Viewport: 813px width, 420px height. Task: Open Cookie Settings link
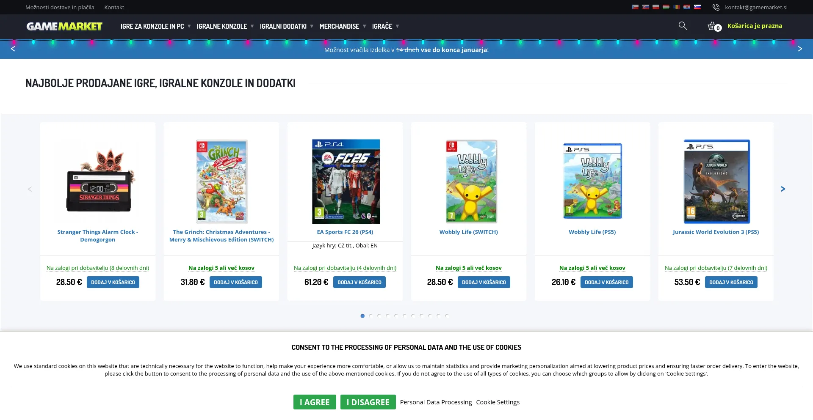tap(498, 402)
